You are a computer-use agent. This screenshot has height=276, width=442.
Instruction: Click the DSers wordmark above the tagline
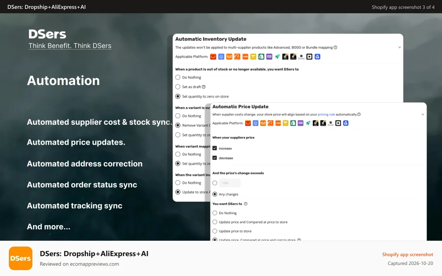[48, 34]
